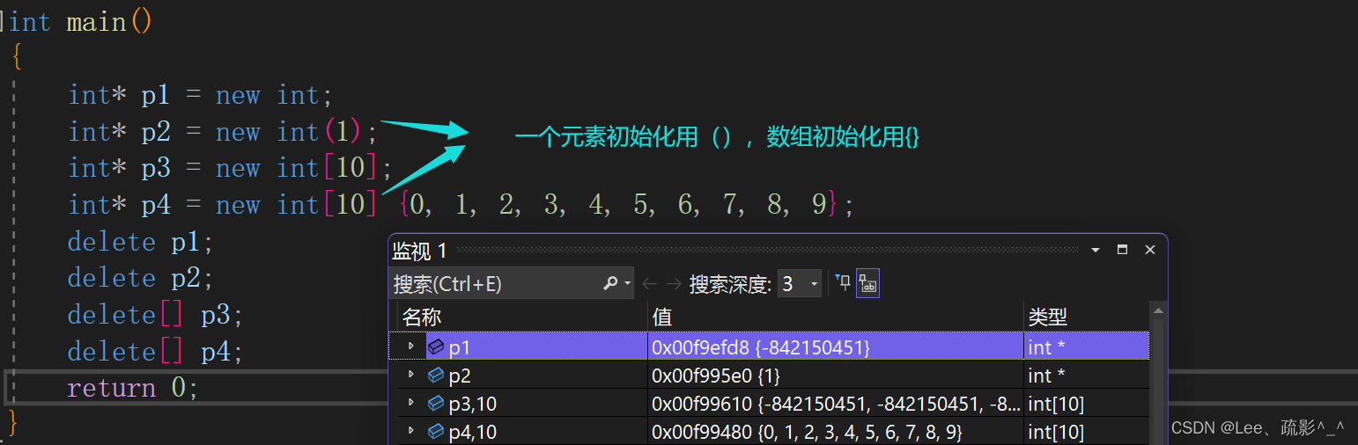Expand the p1 watch row
The image size is (1358, 445).
[x=410, y=347]
